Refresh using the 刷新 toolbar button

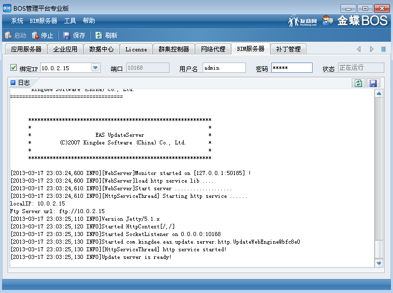106,36
